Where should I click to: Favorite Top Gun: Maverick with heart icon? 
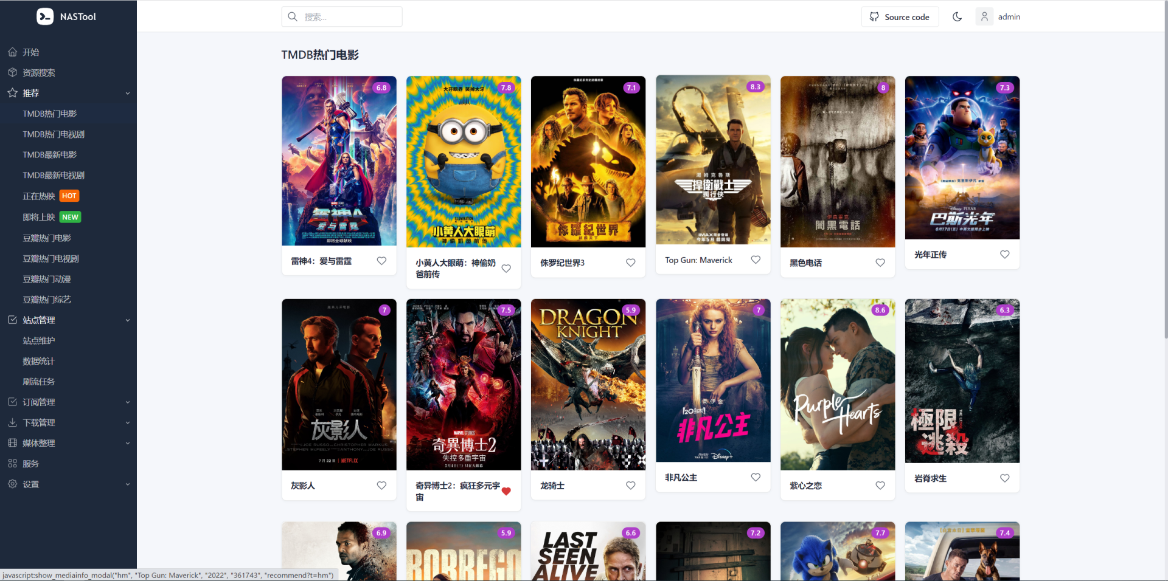(756, 260)
